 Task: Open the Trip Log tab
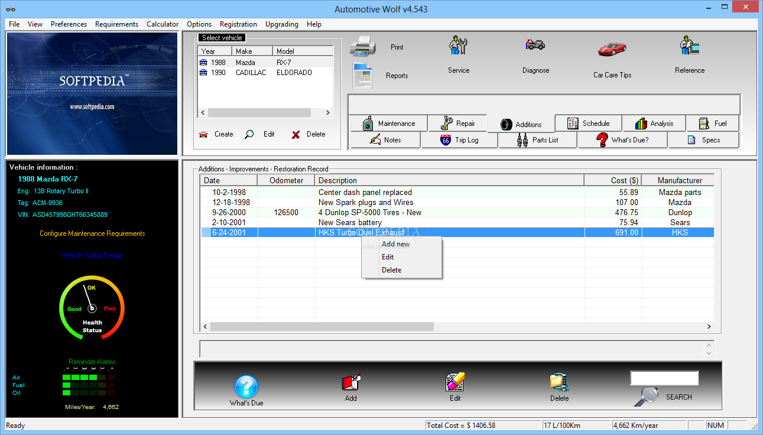pos(459,140)
